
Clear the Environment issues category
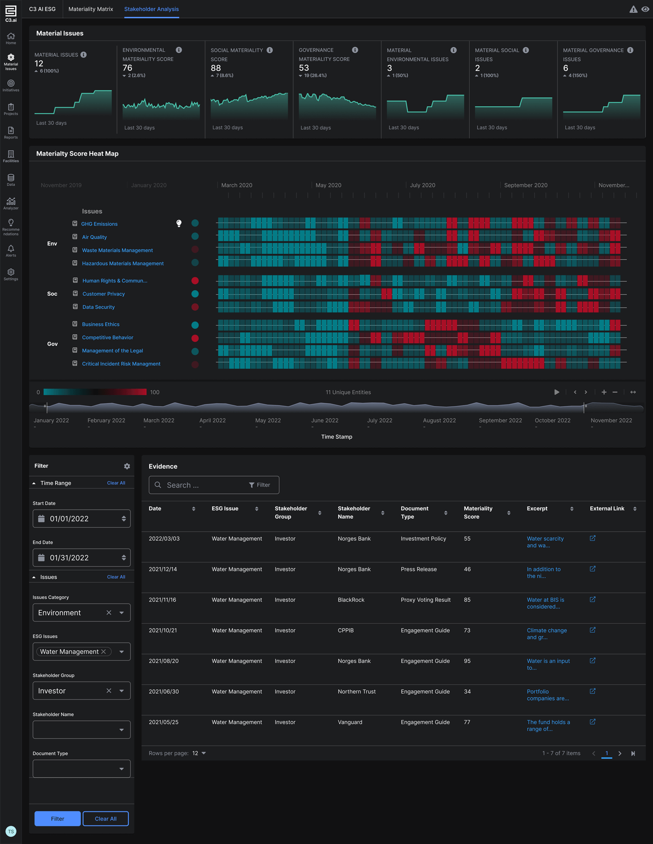109,612
